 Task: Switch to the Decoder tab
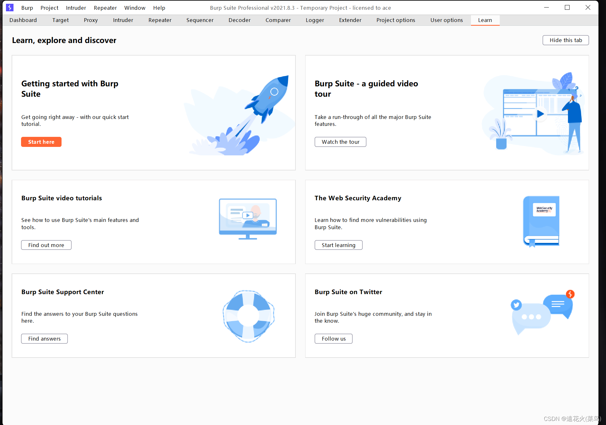pyautogui.click(x=239, y=20)
